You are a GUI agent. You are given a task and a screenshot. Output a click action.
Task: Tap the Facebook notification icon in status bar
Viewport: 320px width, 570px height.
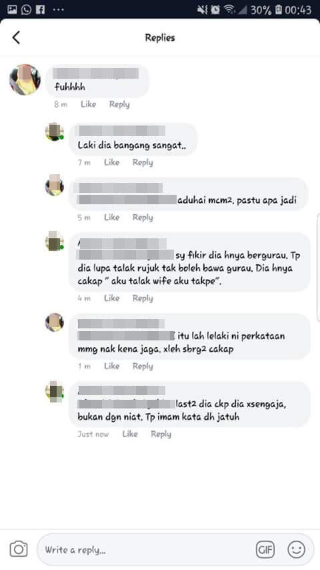40,9
